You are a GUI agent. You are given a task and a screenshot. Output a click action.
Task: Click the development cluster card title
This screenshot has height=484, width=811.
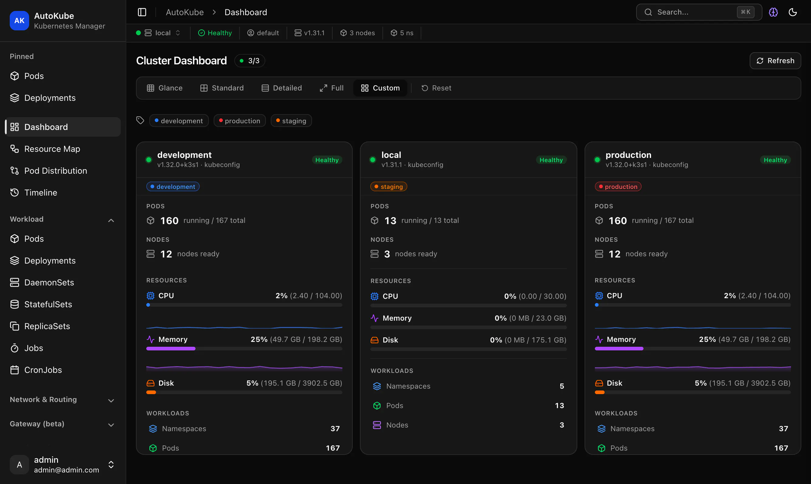tap(185, 155)
